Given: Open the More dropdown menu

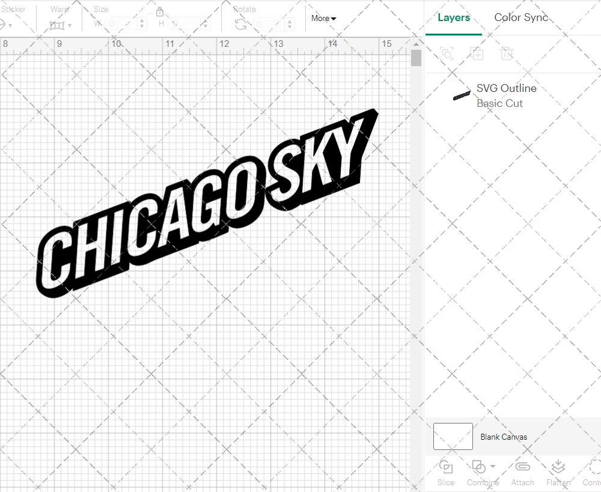Looking at the screenshot, I should click(x=323, y=18).
